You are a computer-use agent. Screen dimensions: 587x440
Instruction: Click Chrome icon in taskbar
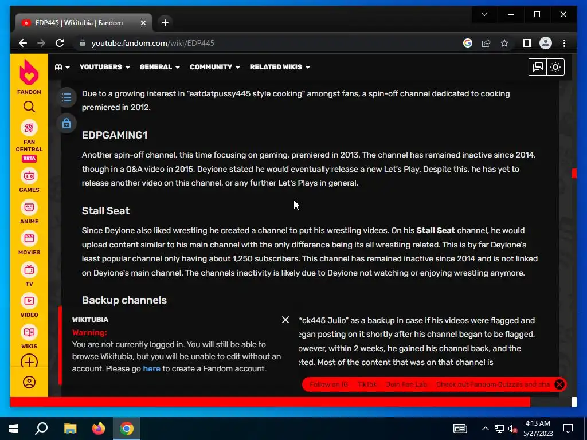point(127,429)
